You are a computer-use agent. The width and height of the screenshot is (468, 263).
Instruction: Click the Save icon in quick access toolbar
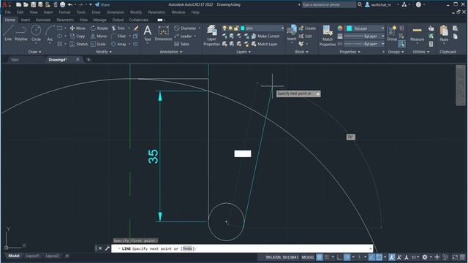coord(33,4)
